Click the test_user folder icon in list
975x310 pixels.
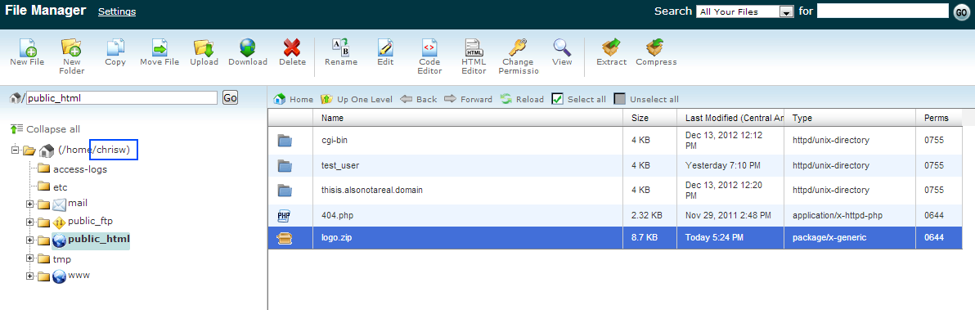[x=284, y=166]
